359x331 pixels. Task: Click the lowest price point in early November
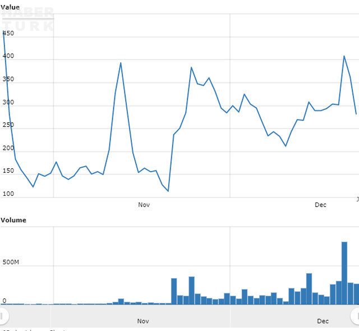(168, 191)
